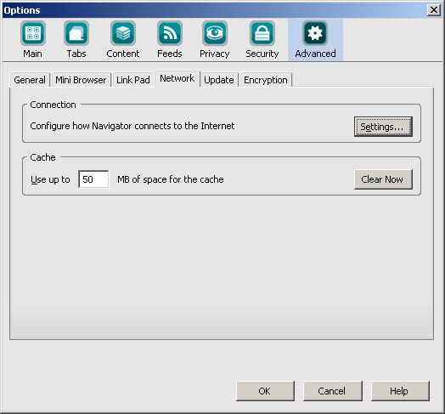Confirm changes with the OK button
This screenshot has width=445, height=414.
(265, 391)
